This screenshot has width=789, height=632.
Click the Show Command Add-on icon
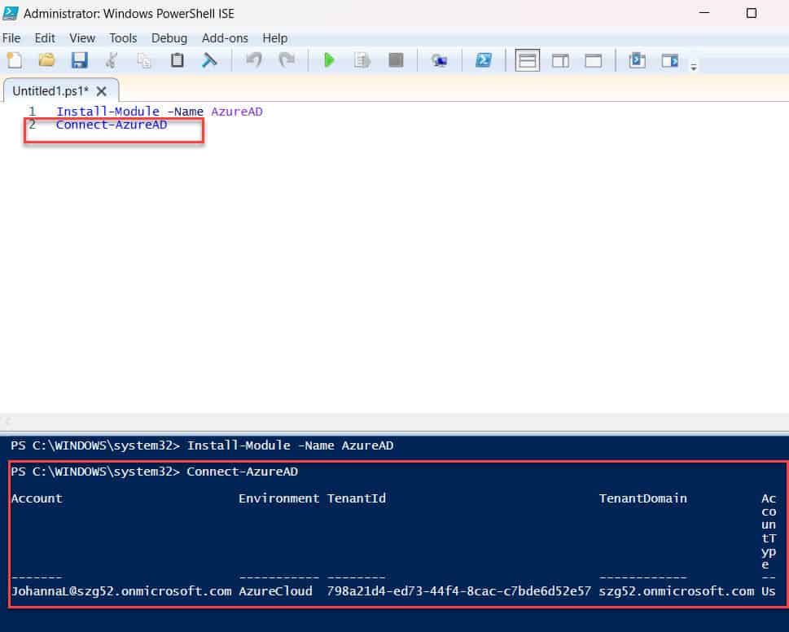(x=670, y=61)
